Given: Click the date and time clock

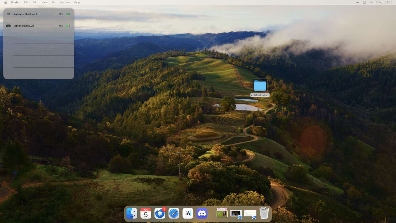Looking at the screenshot, I should pos(381,2).
